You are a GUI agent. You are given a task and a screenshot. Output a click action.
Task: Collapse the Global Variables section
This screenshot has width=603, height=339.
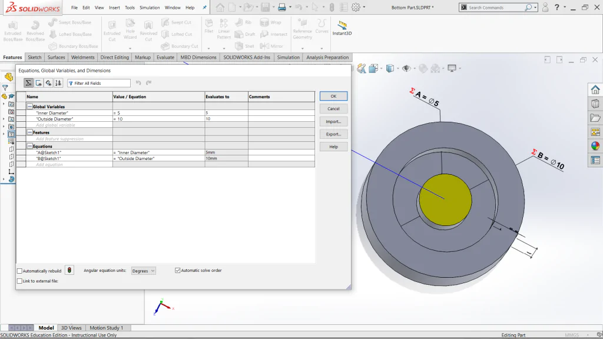click(29, 107)
